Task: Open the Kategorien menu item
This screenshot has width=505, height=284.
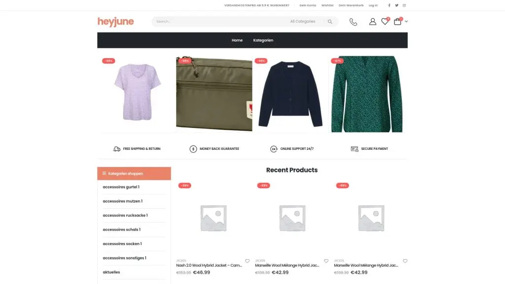Action: pos(263,40)
